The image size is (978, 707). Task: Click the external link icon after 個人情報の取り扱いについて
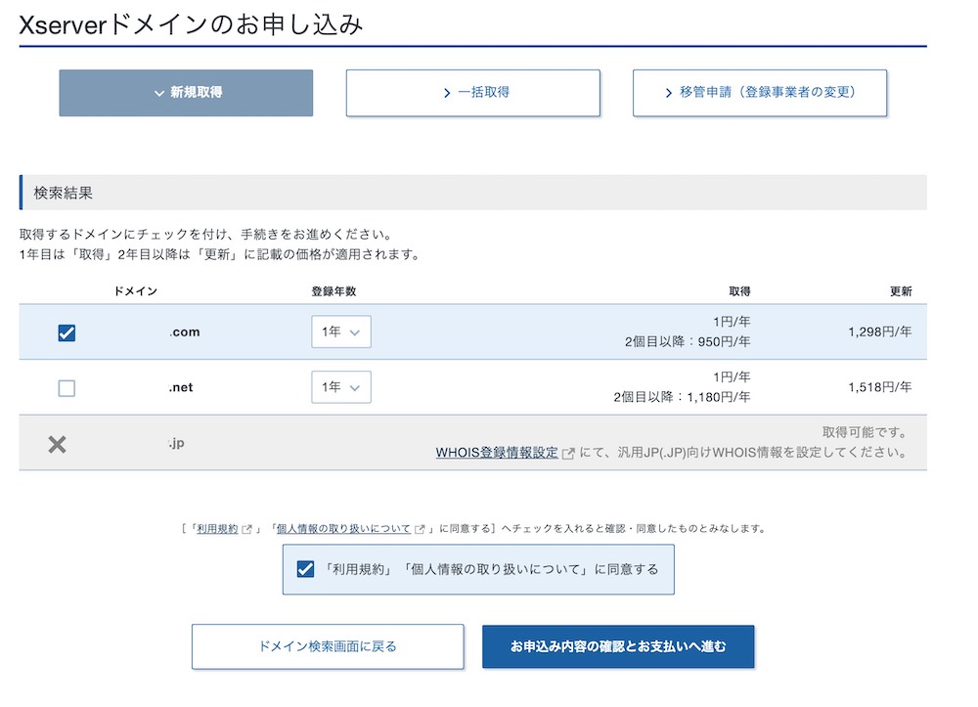420,529
